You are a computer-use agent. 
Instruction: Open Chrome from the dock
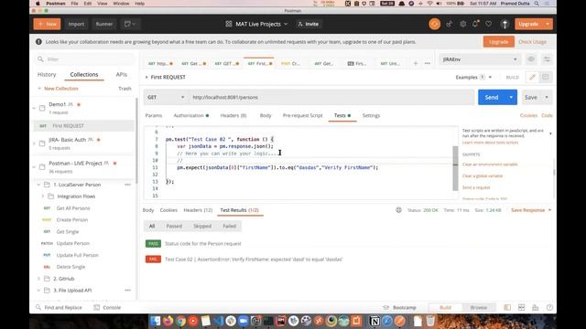click(x=180, y=321)
